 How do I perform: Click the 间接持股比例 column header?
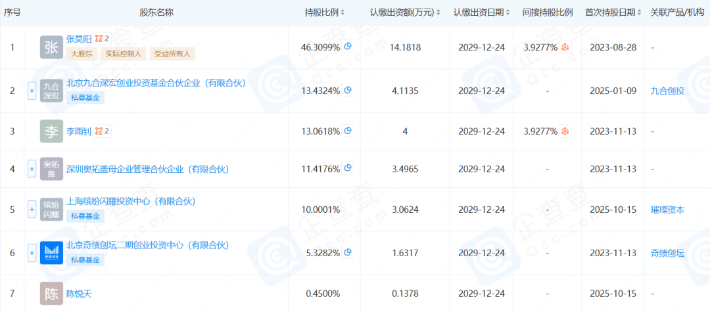(547, 12)
